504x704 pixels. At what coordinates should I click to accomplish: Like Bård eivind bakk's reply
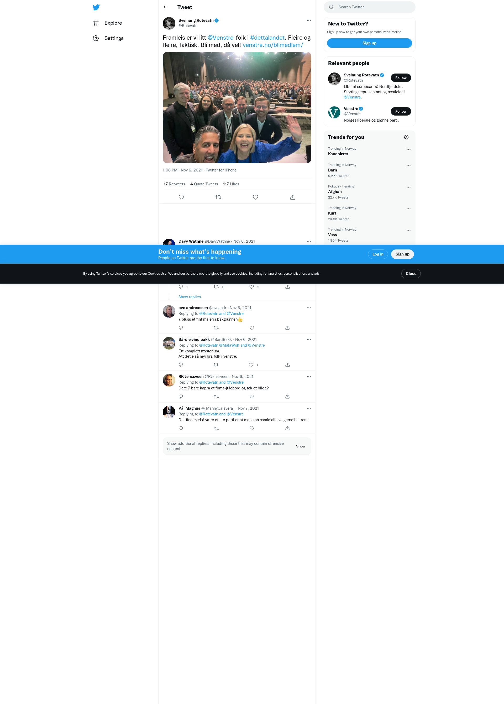tap(251, 365)
